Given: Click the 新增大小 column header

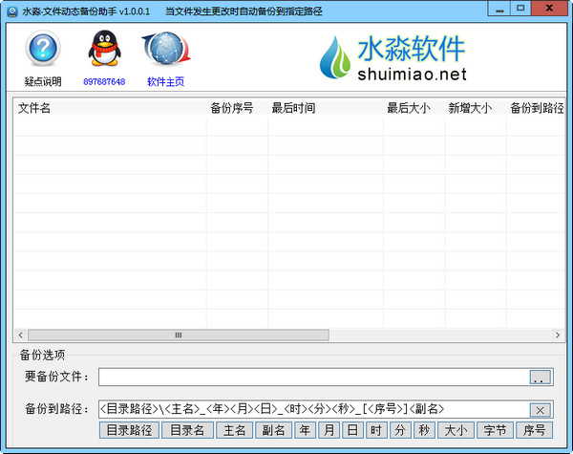Looking at the screenshot, I should pyautogui.click(x=476, y=108).
